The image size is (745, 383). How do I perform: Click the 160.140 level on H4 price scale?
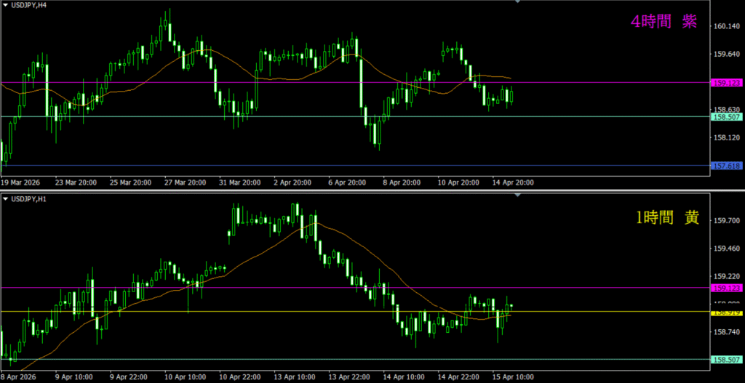click(728, 27)
